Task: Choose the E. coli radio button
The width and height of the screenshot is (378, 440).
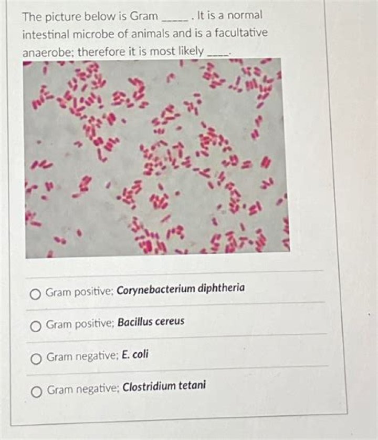Action: (x=36, y=360)
